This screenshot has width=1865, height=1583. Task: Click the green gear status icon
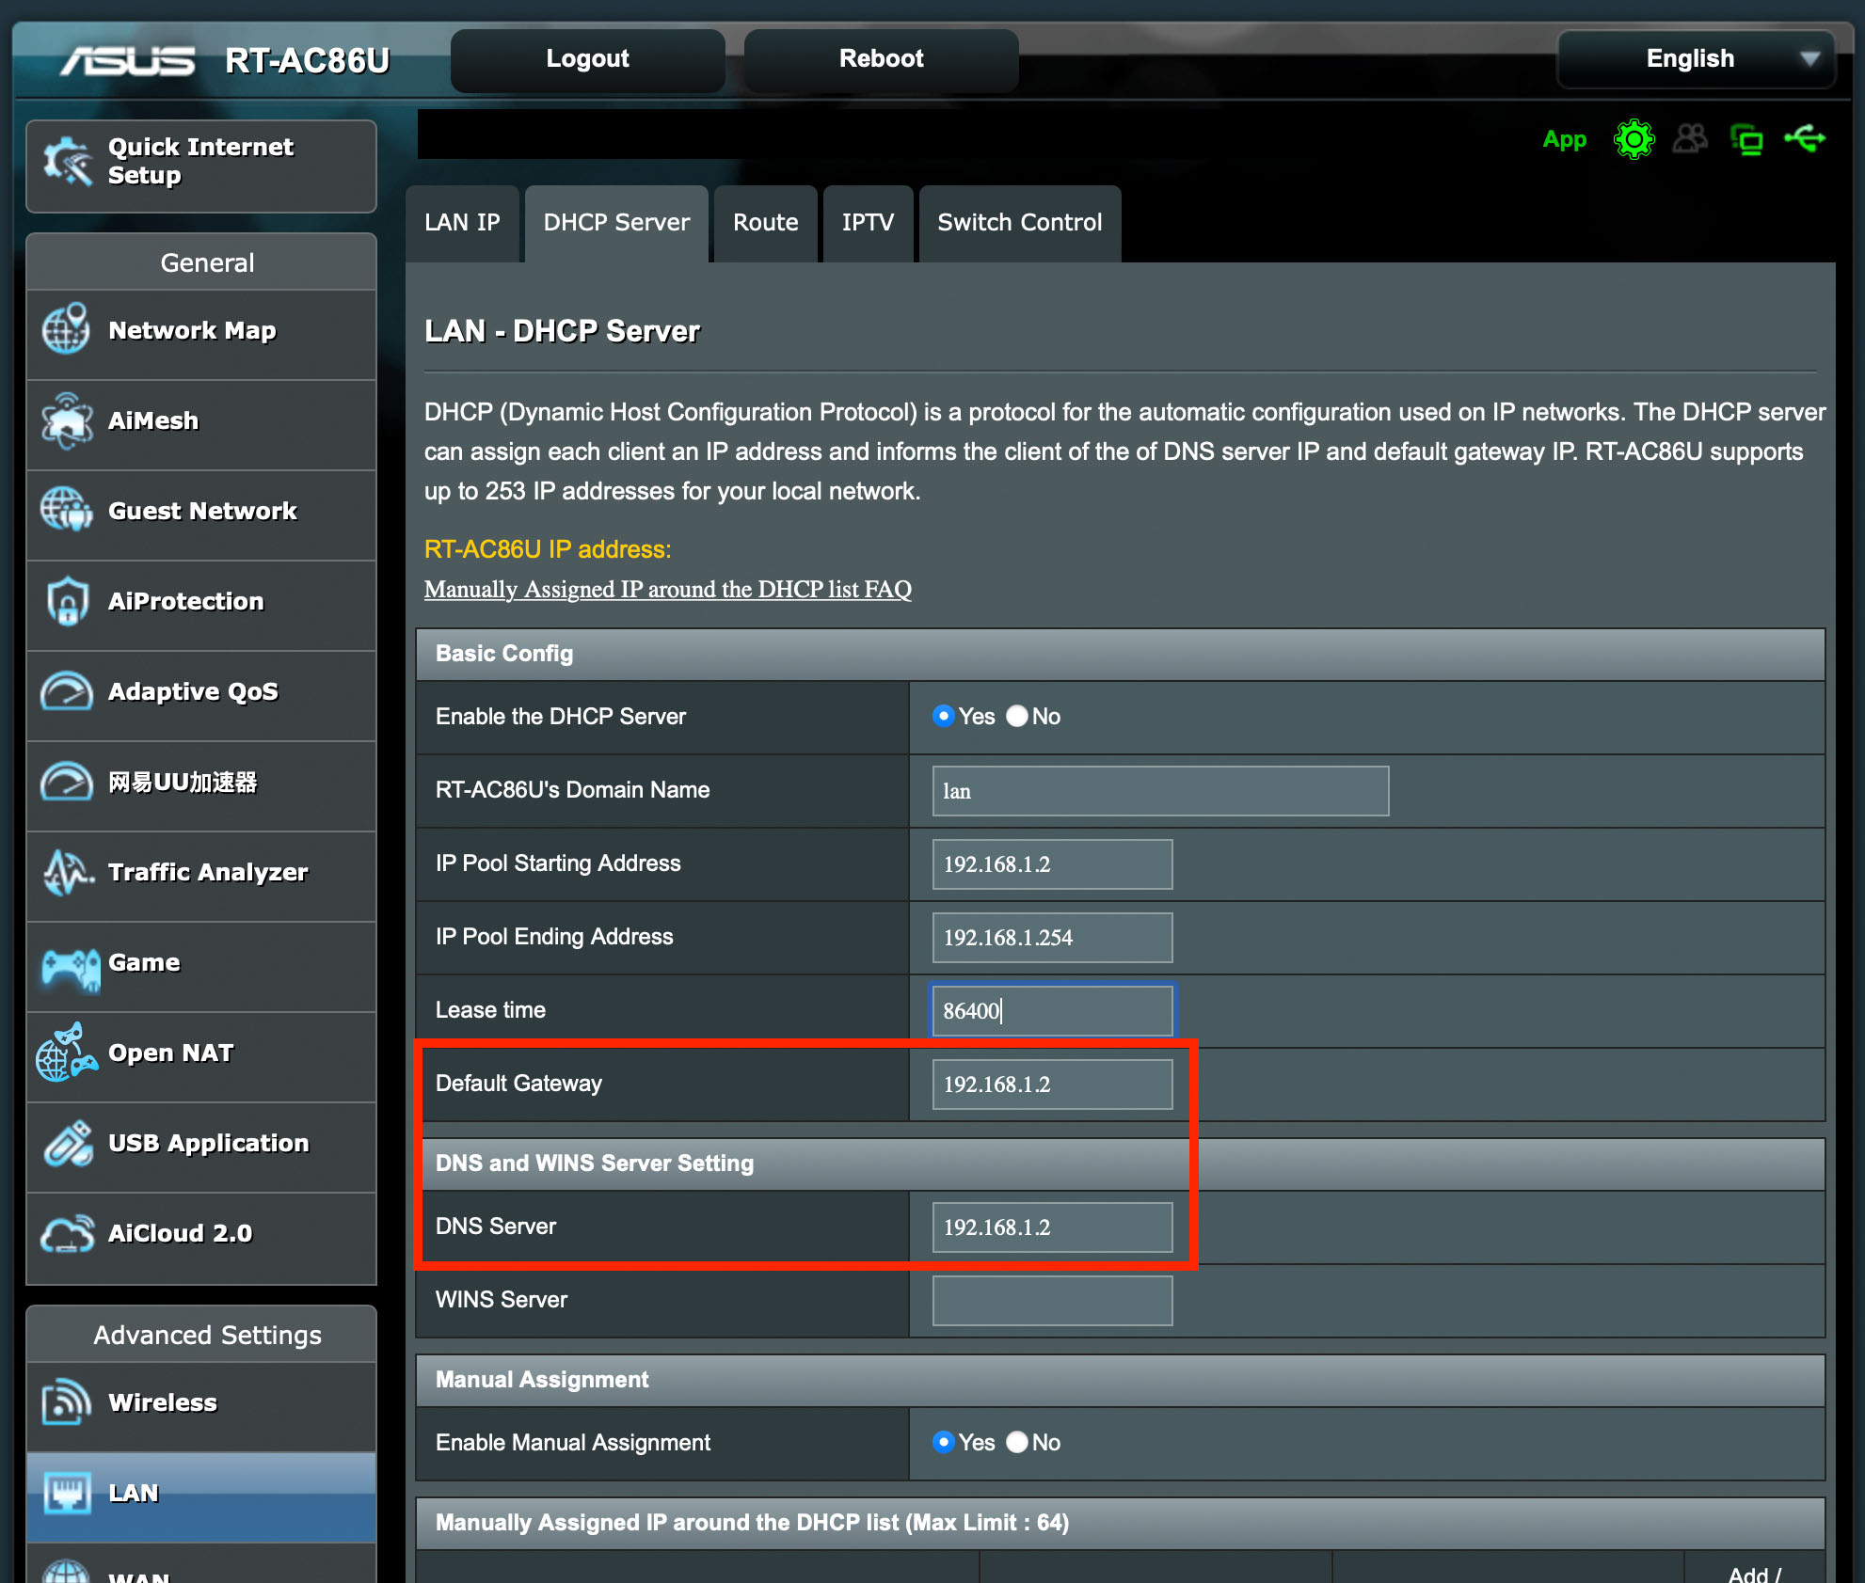click(x=1634, y=140)
